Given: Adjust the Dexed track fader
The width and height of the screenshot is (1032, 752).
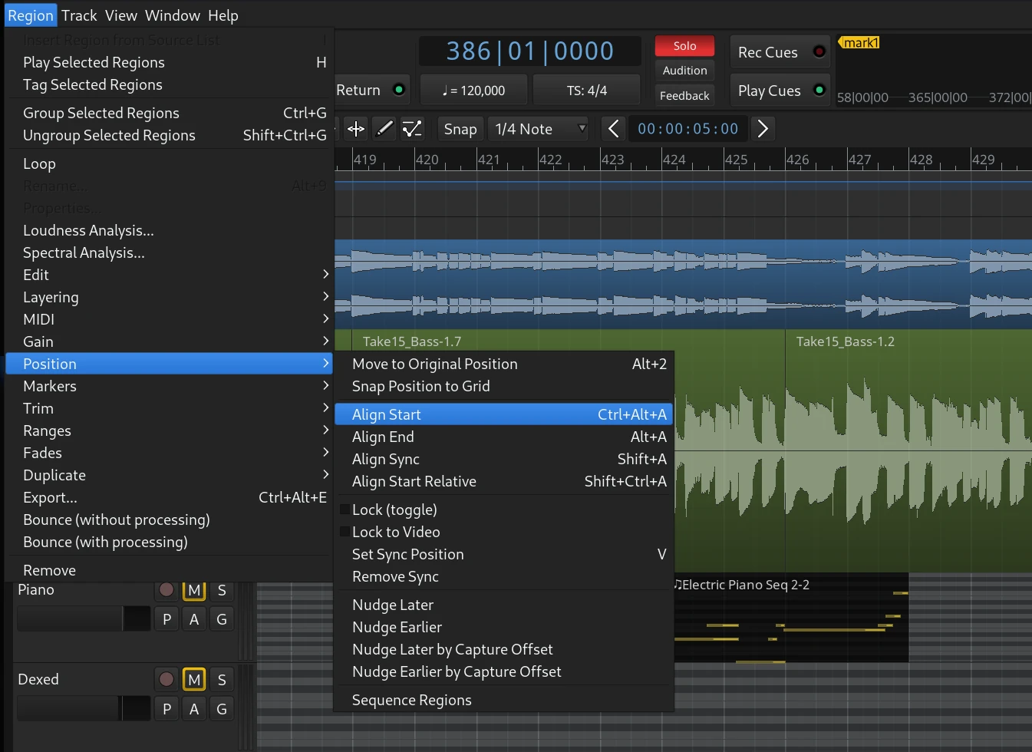Looking at the screenshot, I should tap(84, 708).
